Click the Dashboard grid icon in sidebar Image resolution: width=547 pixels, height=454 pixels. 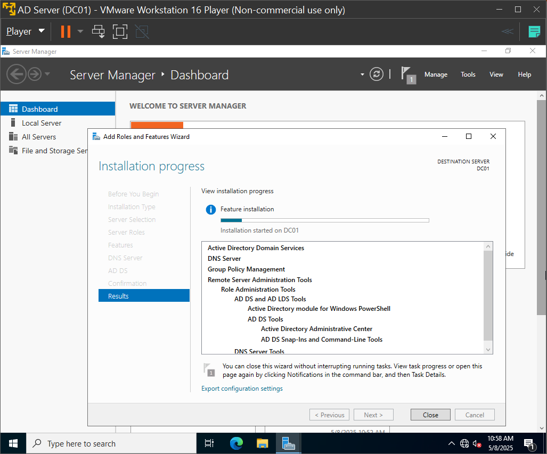(13, 109)
